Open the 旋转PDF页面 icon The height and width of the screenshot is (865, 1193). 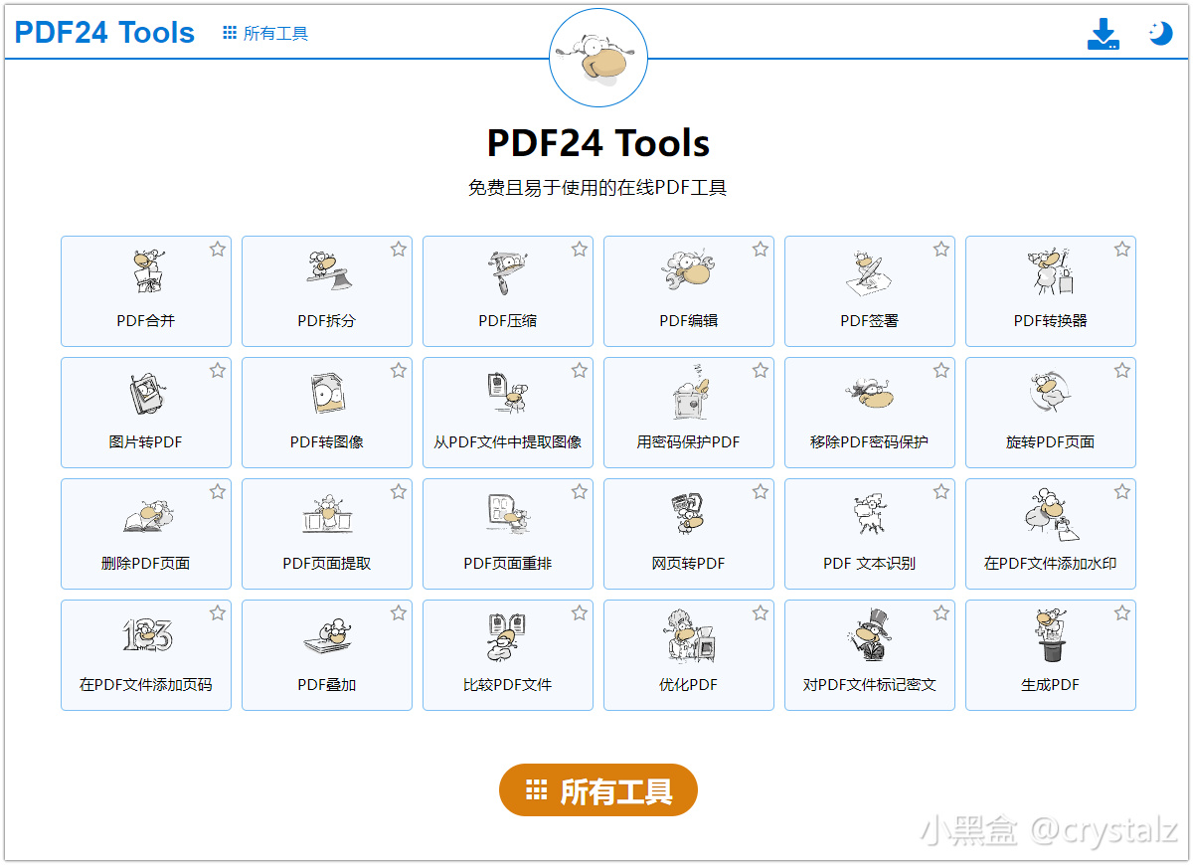pyautogui.click(x=1051, y=394)
